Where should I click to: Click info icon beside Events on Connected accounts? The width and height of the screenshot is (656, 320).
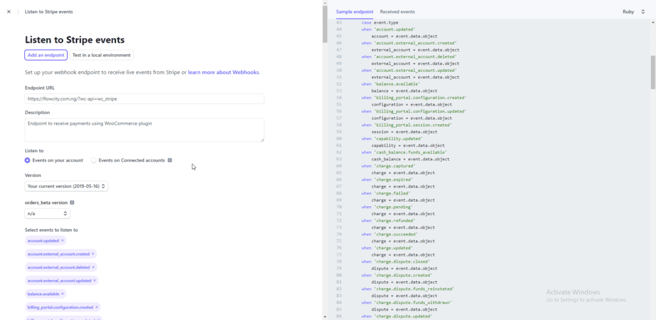coord(169,160)
